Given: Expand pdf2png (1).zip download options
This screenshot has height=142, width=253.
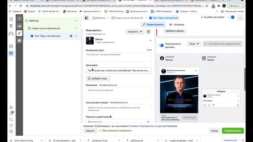Looking at the screenshot, I should [x=119, y=140].
